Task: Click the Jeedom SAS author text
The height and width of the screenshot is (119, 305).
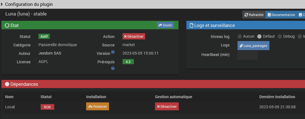Action: click(x=50, y=53)
